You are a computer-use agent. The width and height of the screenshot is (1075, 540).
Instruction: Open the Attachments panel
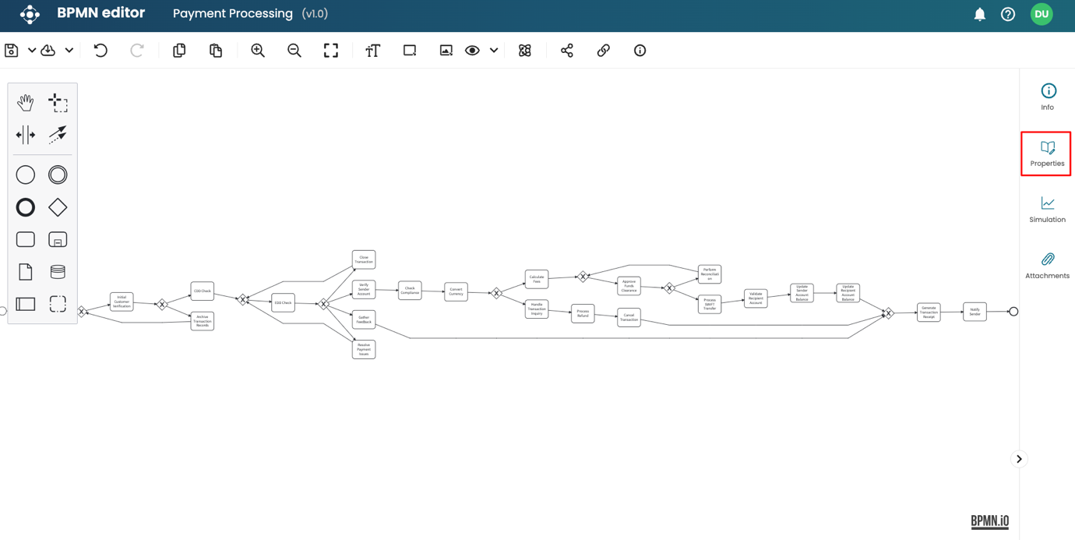(x=1047, y=266)
